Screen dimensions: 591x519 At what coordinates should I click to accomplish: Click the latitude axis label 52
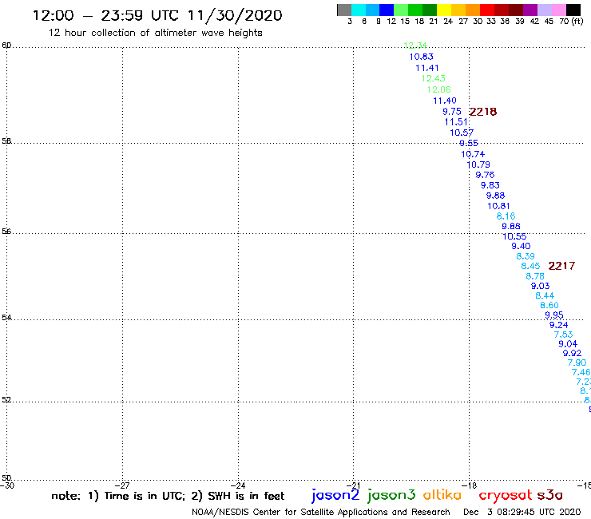(x=6, y=399)
